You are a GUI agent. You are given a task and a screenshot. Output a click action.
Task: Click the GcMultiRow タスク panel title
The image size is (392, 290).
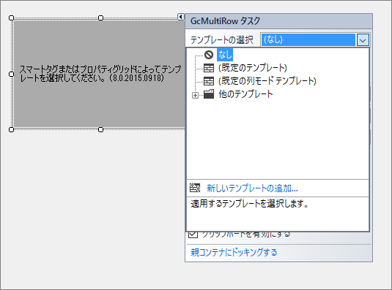coord(225,21)
